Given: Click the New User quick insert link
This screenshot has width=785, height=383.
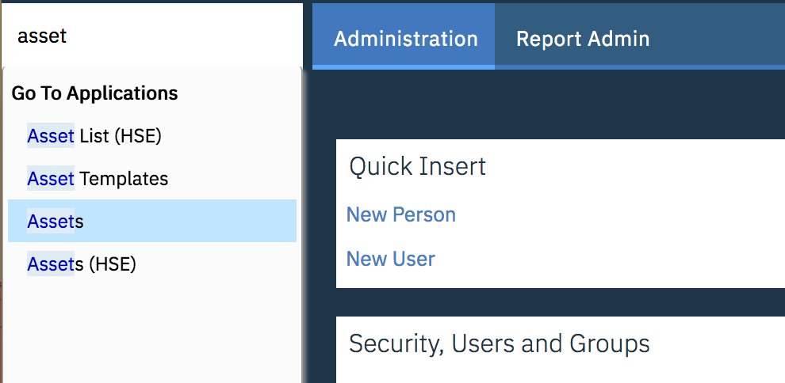Looking at the screenshot, I should (390, 259).
